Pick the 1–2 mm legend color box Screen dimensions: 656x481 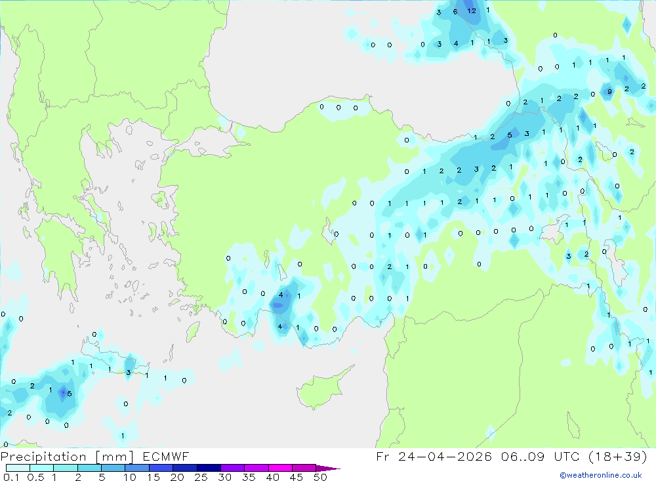[66, 468]
